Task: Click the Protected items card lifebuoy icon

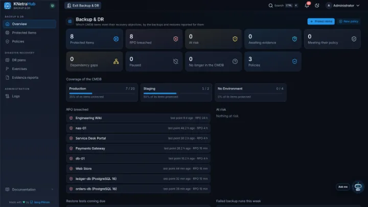Action: tap(116, 39)
